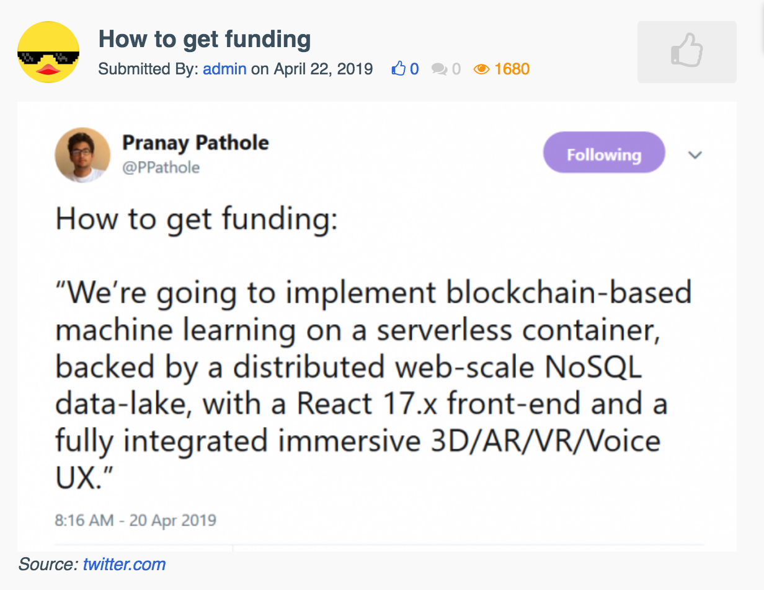Open the admin user profile link
Viewport: 764px width, 590px height.
(x=224, y=69)
